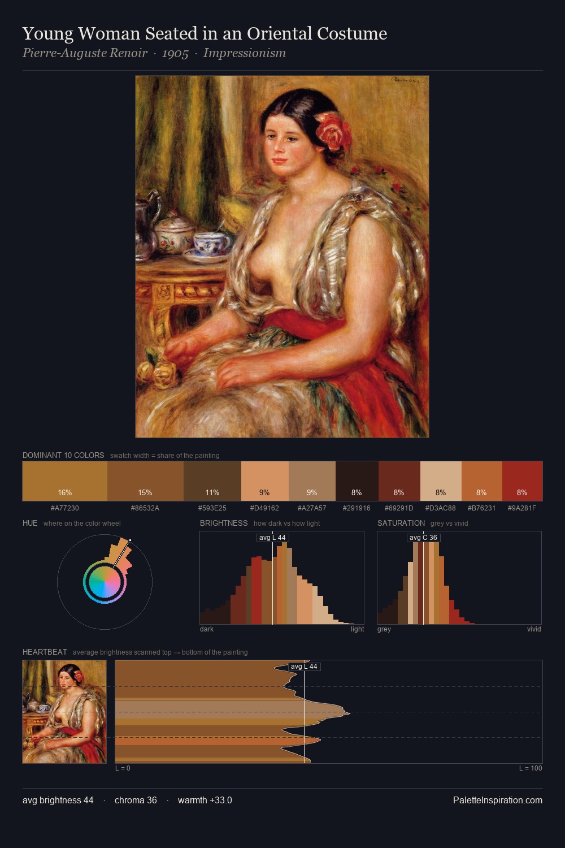
Task: Click the 'L = 100' axis label
Action: (531, 768)
